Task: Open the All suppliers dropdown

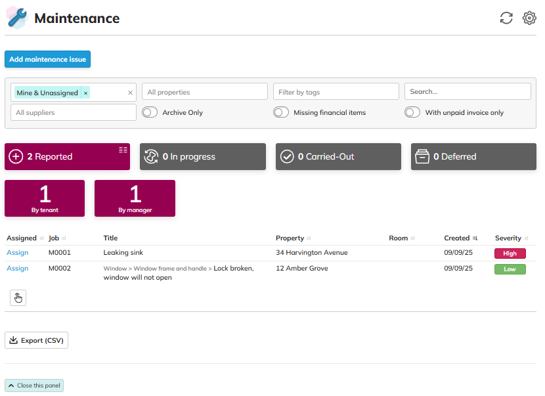Action: tap(73, 112)
